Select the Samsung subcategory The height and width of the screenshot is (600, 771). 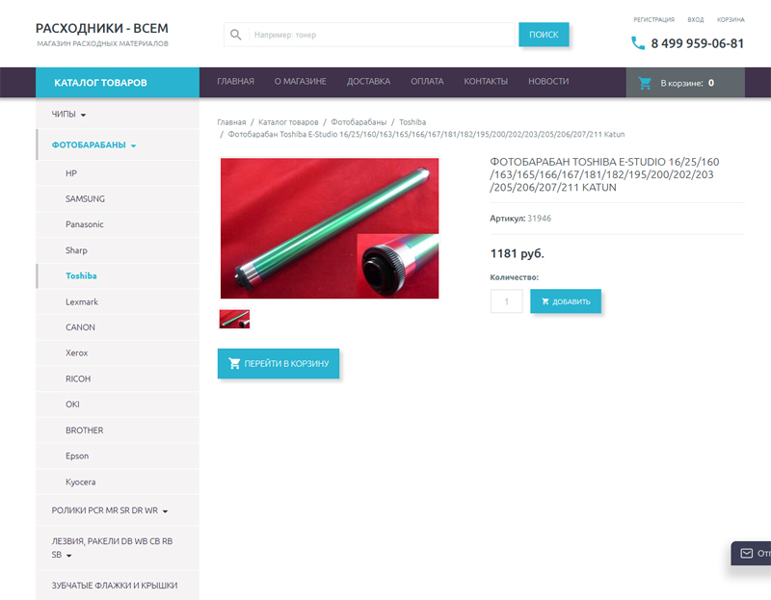coord(85,199)
